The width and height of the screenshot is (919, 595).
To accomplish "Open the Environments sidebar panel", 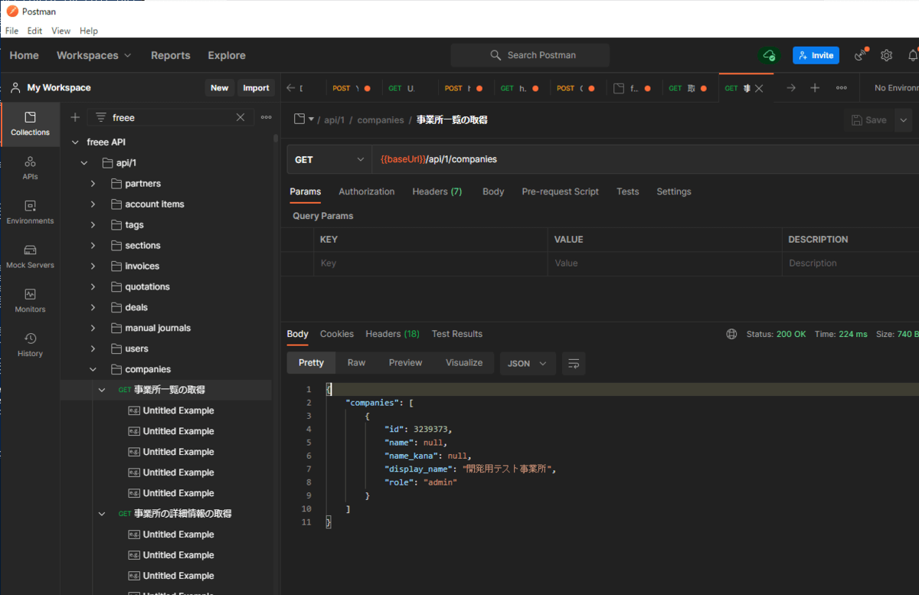I will pos(30,212).
